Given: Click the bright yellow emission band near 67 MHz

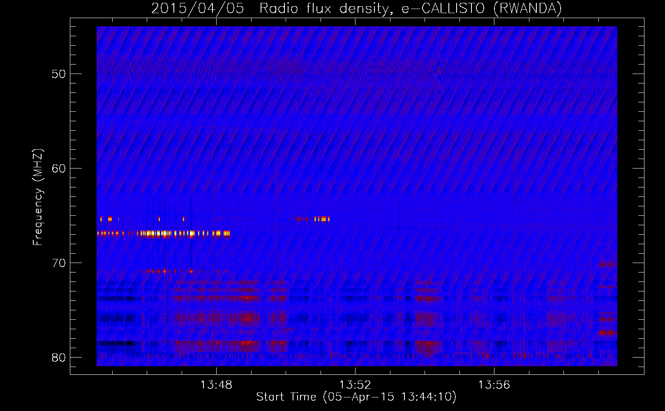Looking at the screenshot, I should [164, 234].
